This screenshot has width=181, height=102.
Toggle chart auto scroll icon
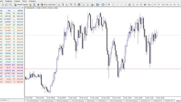pyautogui.click(x=84, y=5)
